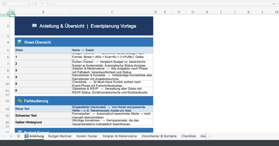Open the all-sheets list hamburger icon
This screenshot has width=279, height=146.
[x=19, y=136]
